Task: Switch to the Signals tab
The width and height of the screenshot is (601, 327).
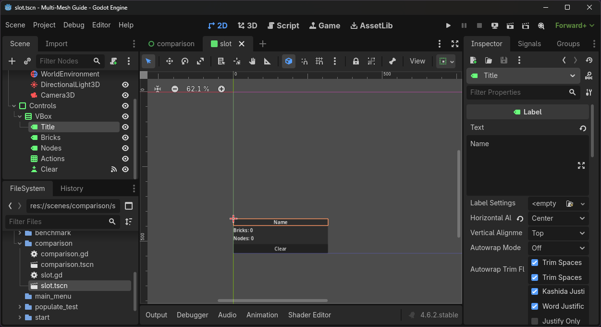Action: point(529,44)
